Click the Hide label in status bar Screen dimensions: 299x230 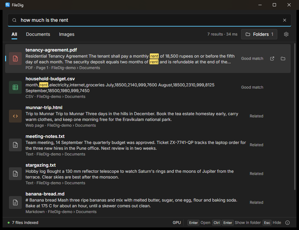tap(277, 223)
